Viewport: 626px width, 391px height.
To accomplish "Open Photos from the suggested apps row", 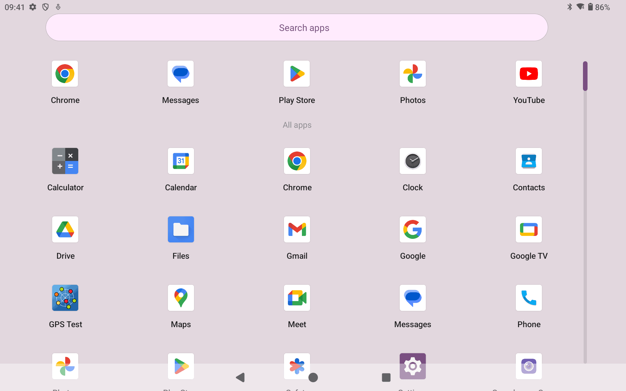I will click(413, 74).
